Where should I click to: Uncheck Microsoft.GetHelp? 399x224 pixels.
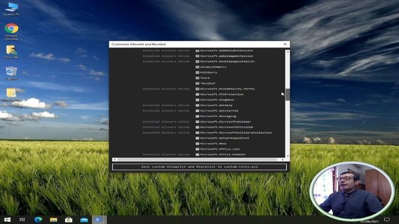click(x=197, y=105)
